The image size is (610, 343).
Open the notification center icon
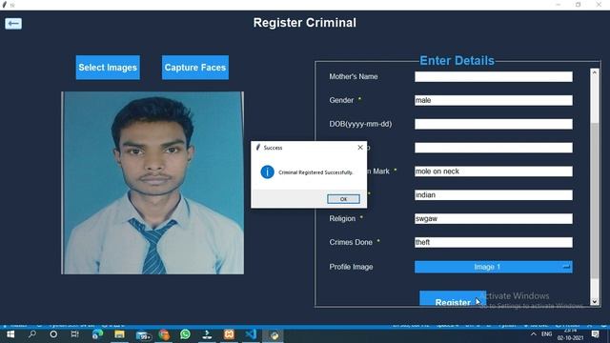pyautogui.click(x=595, y=334)
